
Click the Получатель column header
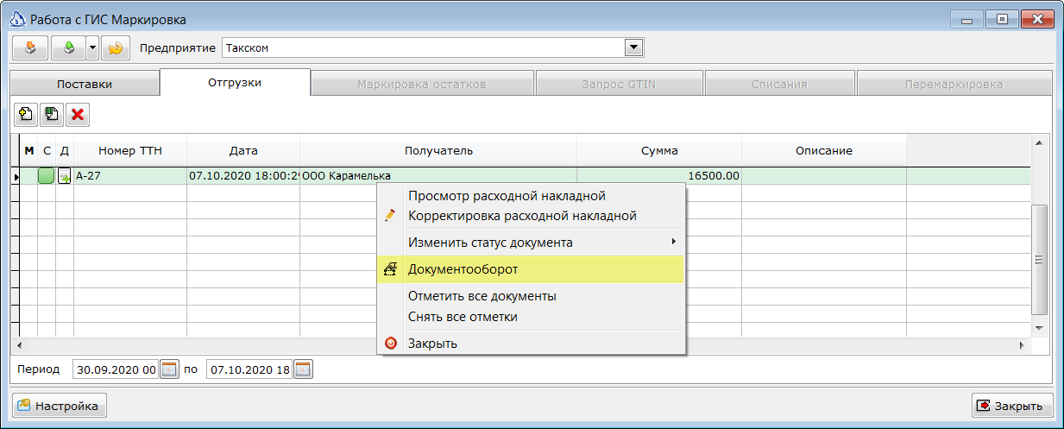[438, 150]
